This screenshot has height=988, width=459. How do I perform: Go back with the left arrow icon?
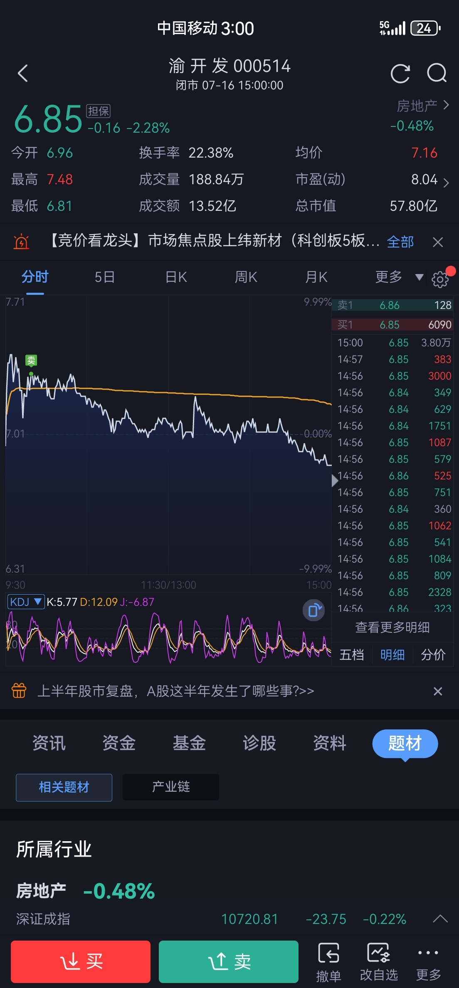[23, 74]
